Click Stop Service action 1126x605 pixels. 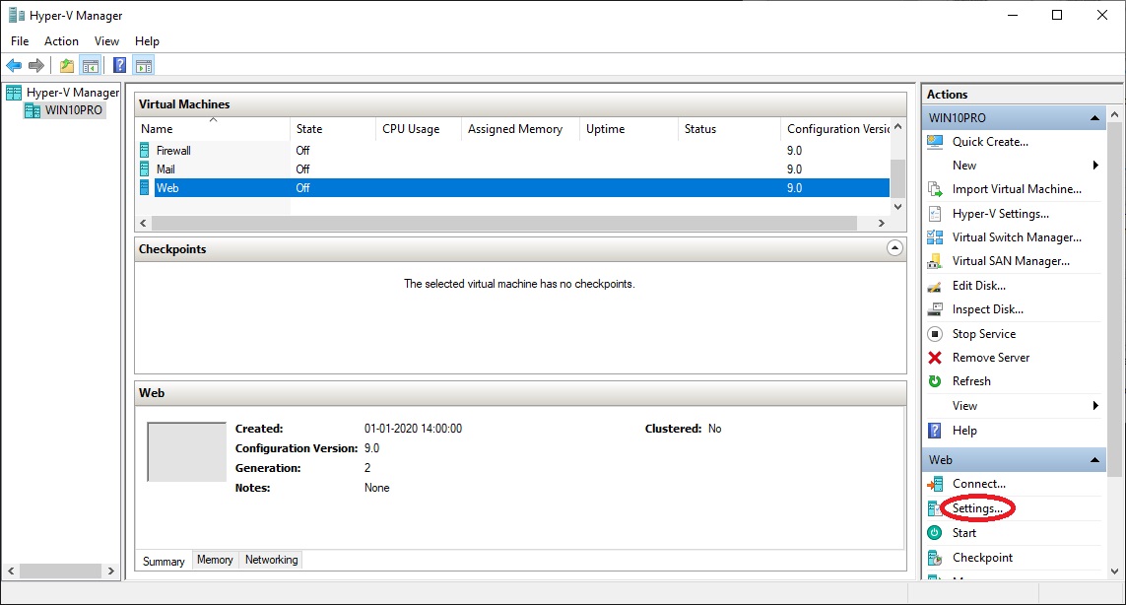[984, 333]
